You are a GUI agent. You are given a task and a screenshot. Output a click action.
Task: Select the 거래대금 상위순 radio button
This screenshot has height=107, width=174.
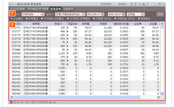click(115, 19)
